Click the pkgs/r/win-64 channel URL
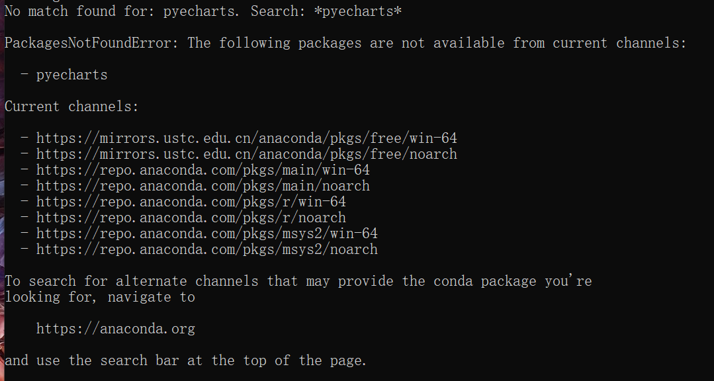Image resolution: width=714 pixels, height=381 pixels. click(191, 202)
